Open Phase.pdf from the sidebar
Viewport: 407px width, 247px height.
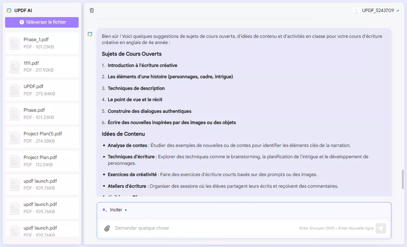click(x=42, y=113)
